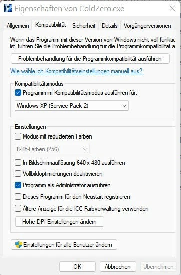
Task: Confirm the dialog with OK
Action: click(x=77, y=267)
